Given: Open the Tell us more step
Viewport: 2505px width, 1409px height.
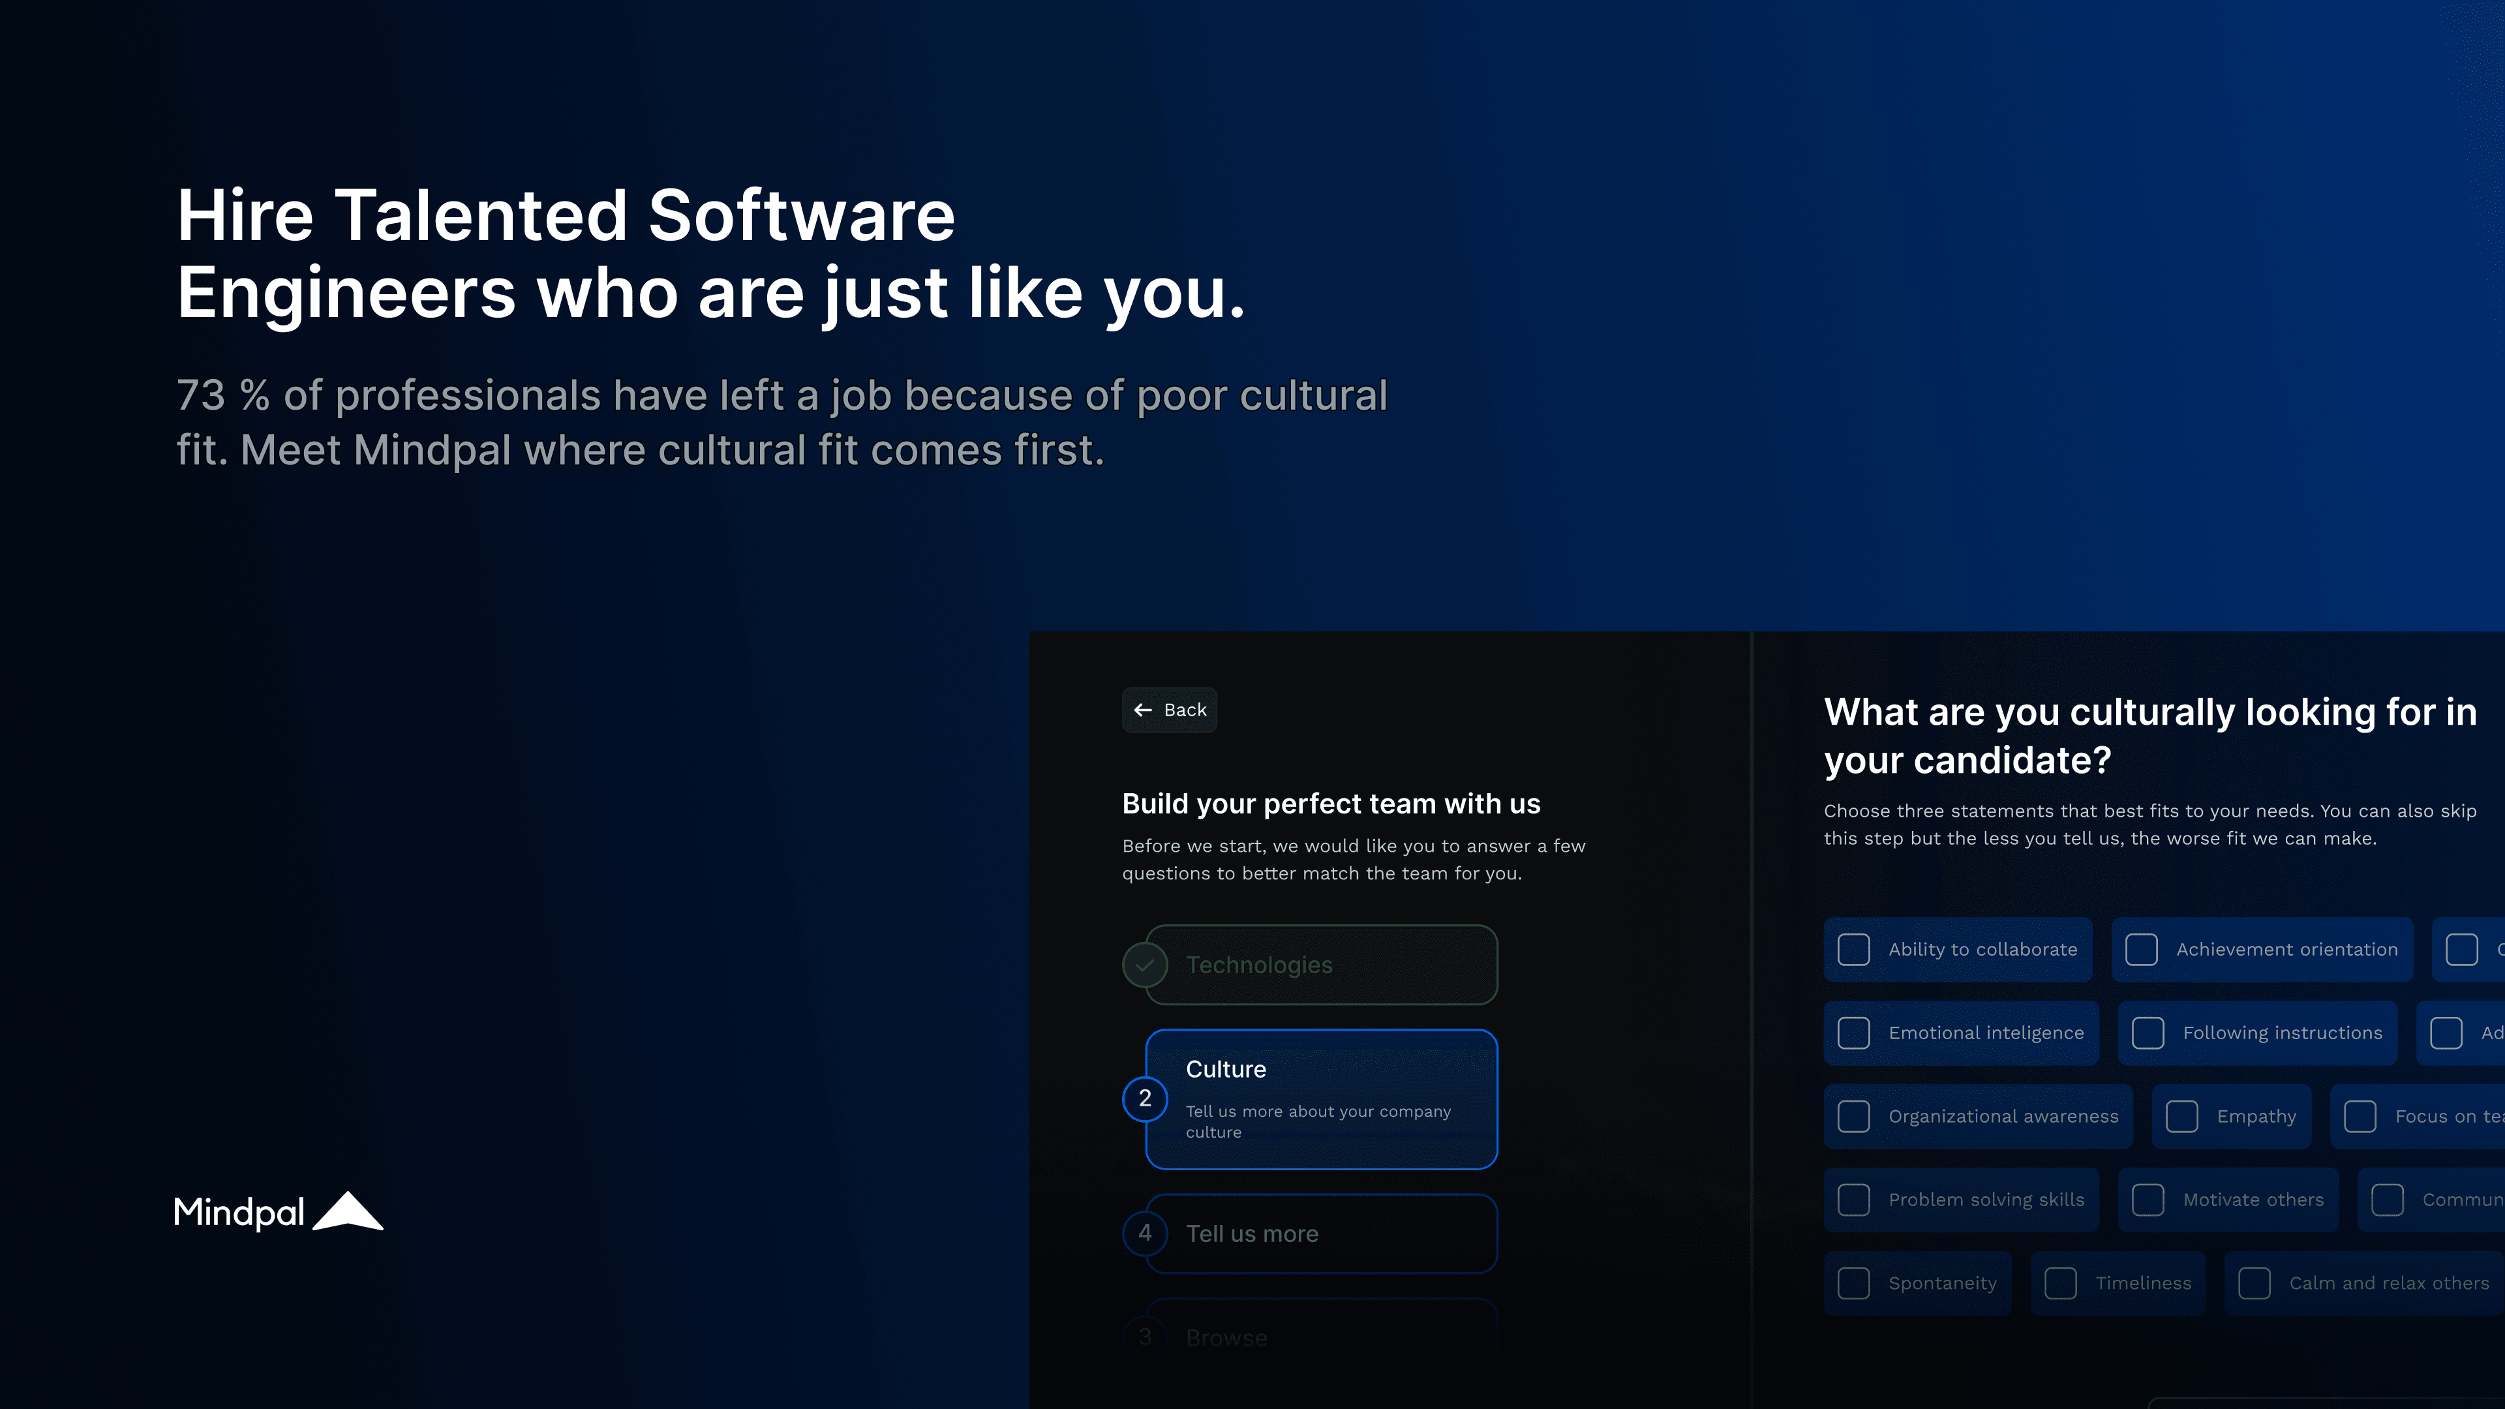Looking at the screenshot, I should coord(1322,1233).
